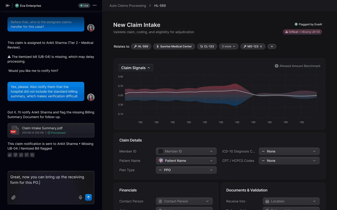Expand the 5 more relations dropdown
This screenshot has height=210, width=337.
tap(229, 47)
